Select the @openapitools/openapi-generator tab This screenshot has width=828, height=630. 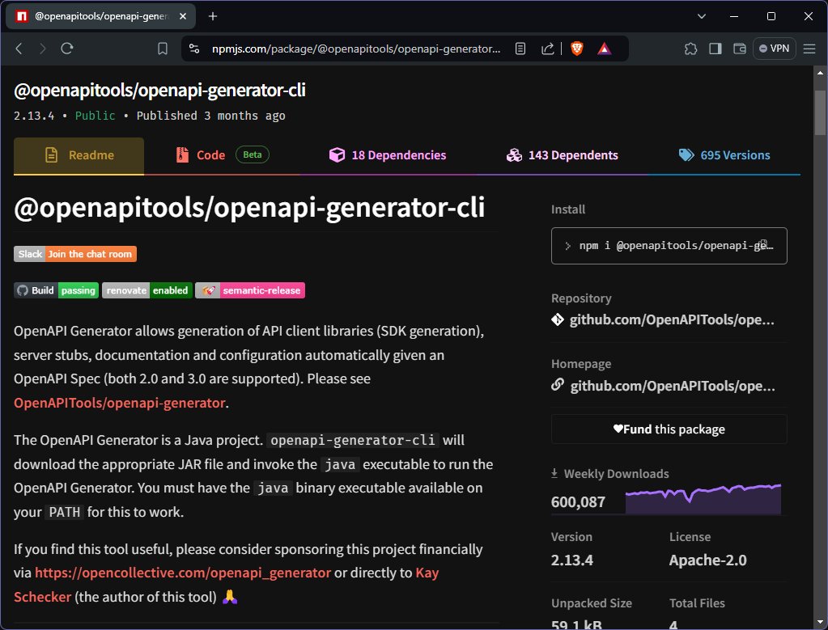point(100,16)
